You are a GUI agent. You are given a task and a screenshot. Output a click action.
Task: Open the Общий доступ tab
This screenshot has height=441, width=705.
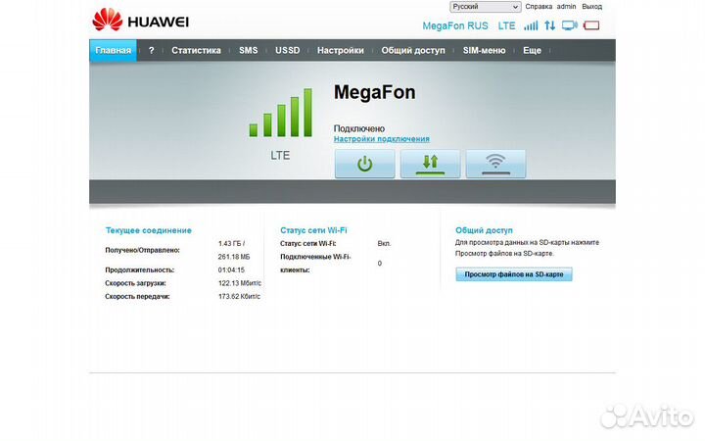click(x=413, y=50)
